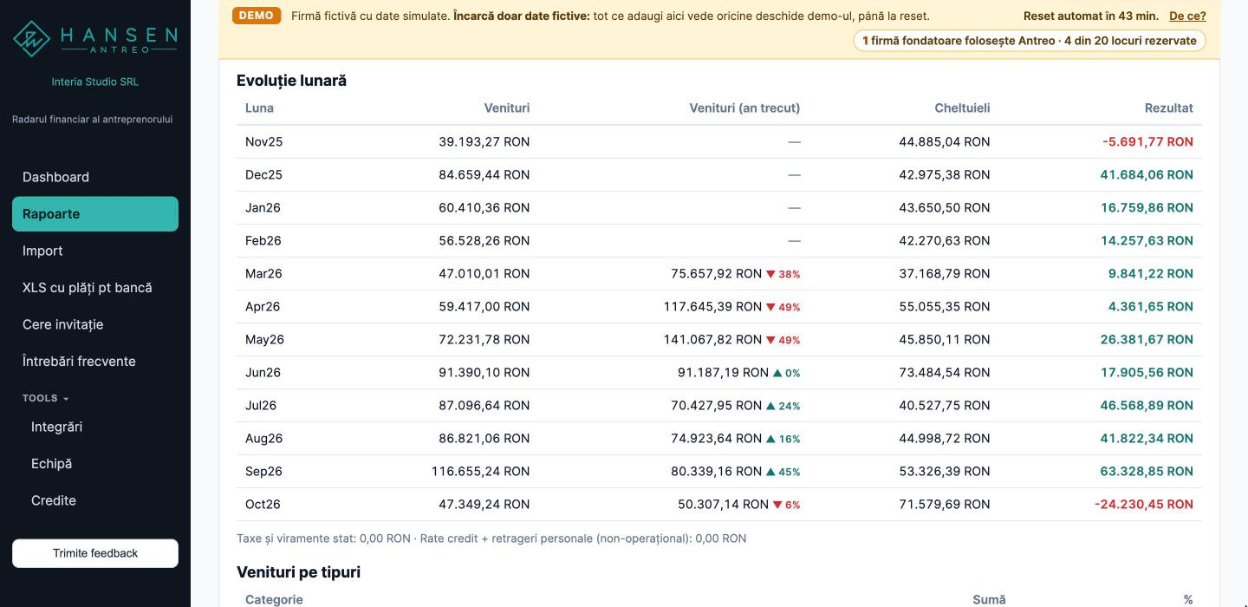Click the Jan26 result 16.759,86 RON
Image resolution: width=1248 pixels, height=607 pixels.
pyautogui.click(x=1147, y=207)
